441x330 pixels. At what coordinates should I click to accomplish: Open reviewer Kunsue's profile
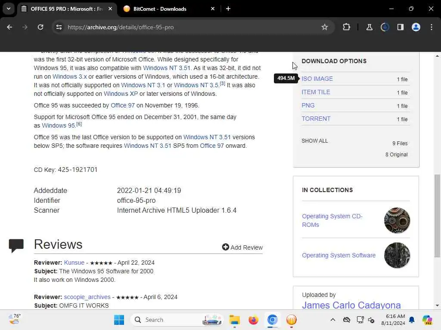pos(74,263)
